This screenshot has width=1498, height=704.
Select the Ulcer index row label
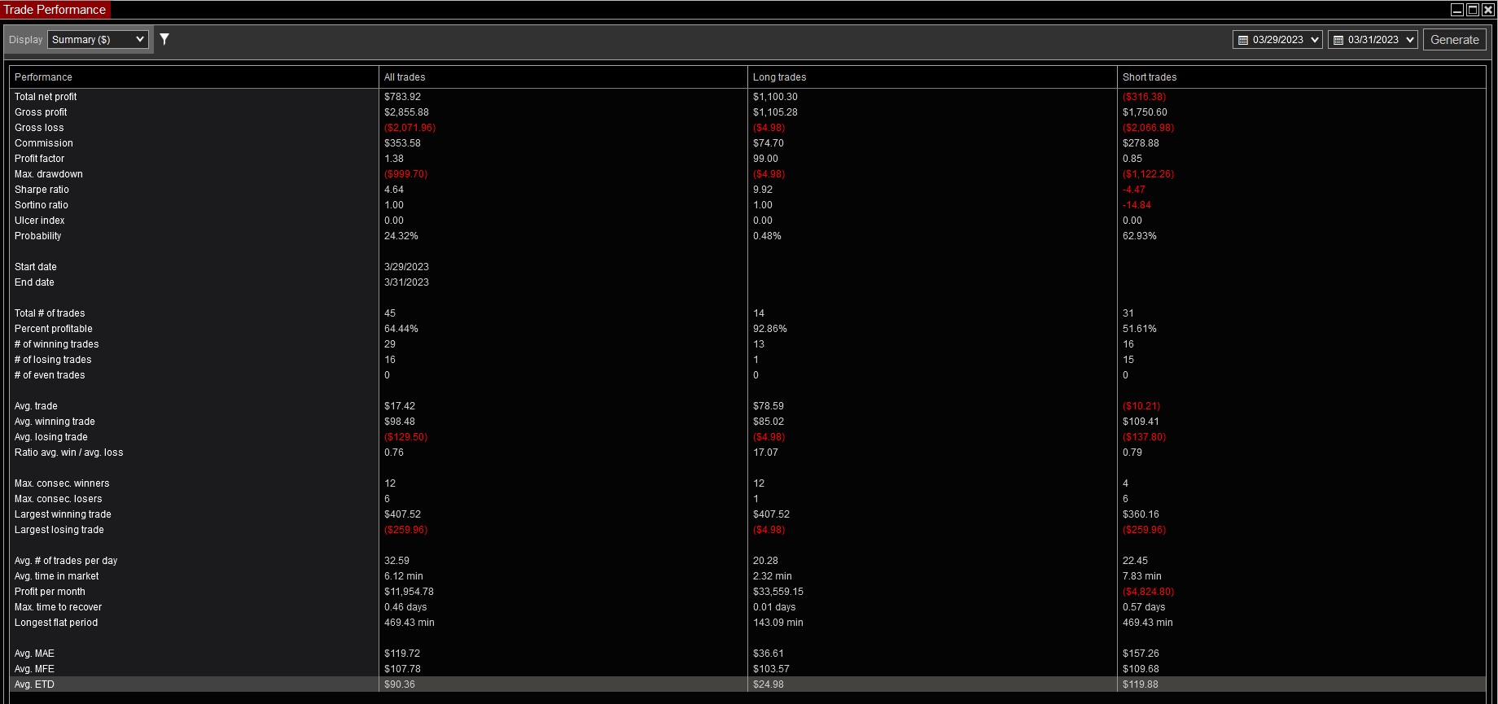tap(39, 221)
